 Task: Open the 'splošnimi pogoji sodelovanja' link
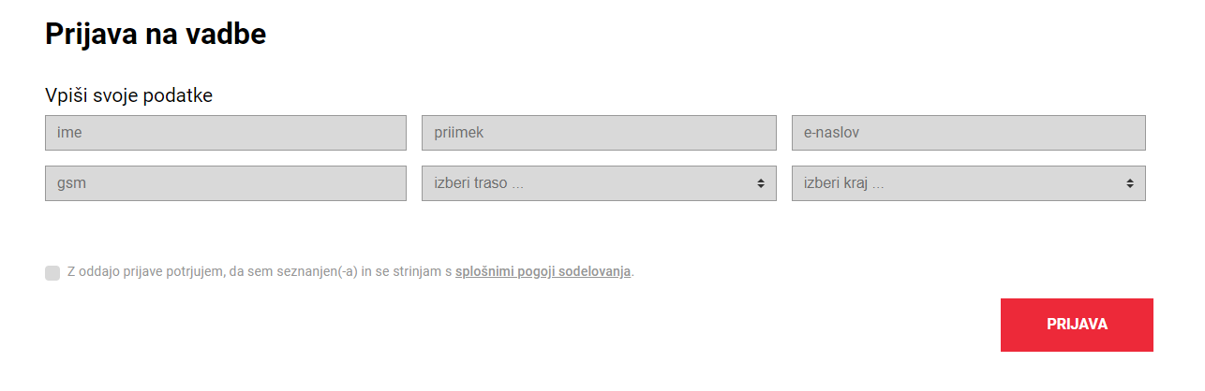point(543,272)
